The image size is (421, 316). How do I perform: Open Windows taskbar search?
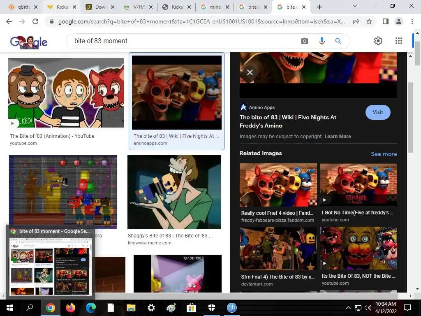(30, 308)
